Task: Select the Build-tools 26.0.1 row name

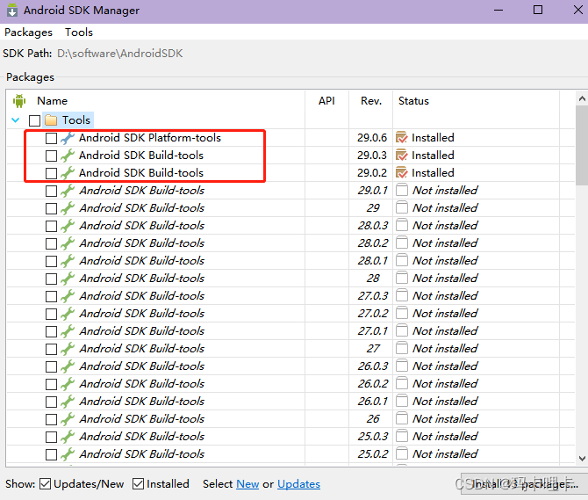Action: tap(142, 402)
